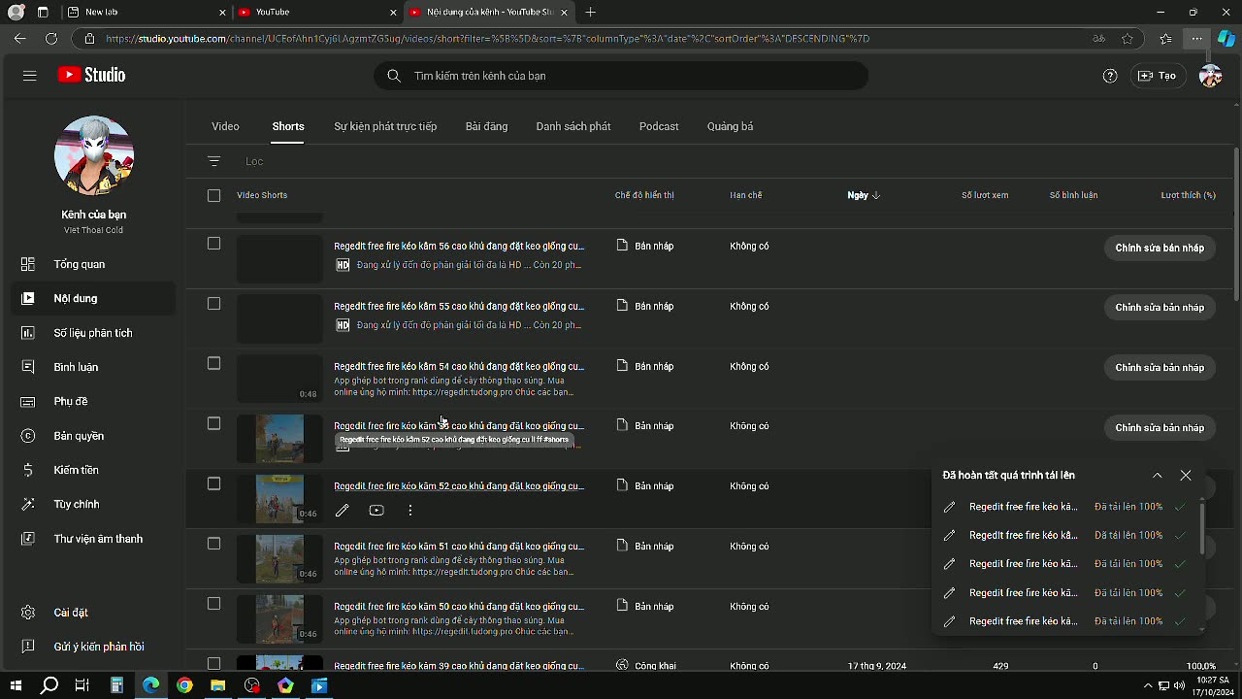Screen dimensions: 1242x699
Task: Switch to the Bài đăng tab
Action: [486, 126]
